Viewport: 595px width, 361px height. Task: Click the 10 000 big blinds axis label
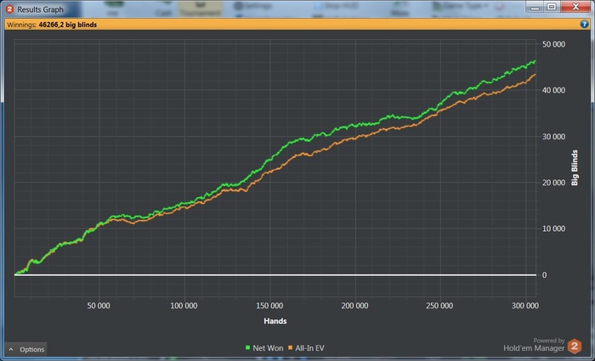tap(553, 228)
